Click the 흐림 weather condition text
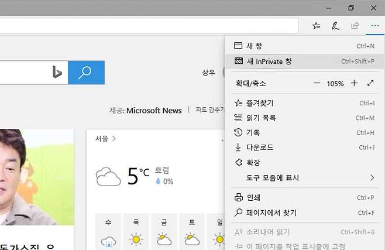The width and height of the screenshot is (385, 250). [162, 170]
